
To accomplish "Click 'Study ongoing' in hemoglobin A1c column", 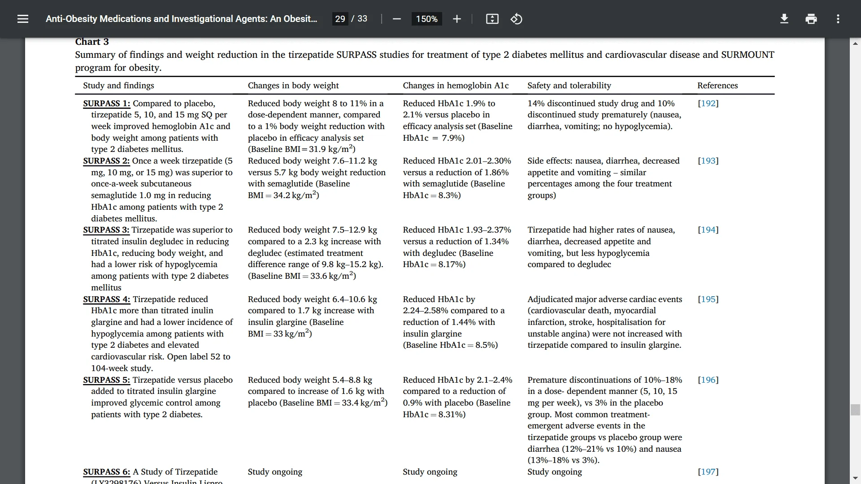I will (430, 472).
